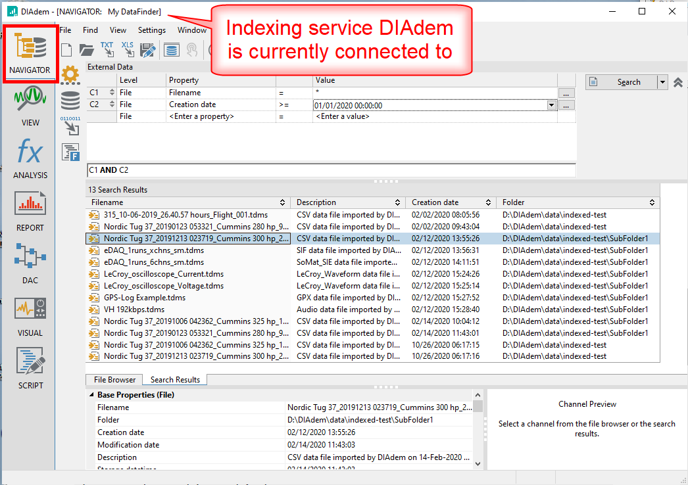
Task: Switch to the ANALYSIS panel
Action: [x=30, y=159]
